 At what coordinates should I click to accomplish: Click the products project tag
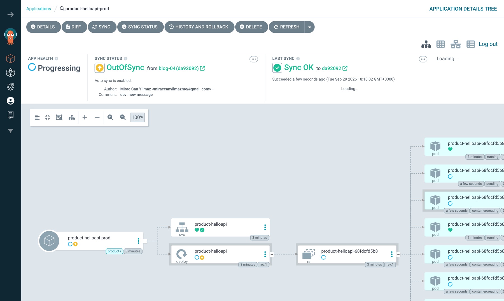pyautogui.click(x=114, y=251)
